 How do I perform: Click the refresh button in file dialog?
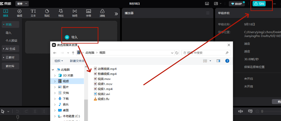(177, 53)
